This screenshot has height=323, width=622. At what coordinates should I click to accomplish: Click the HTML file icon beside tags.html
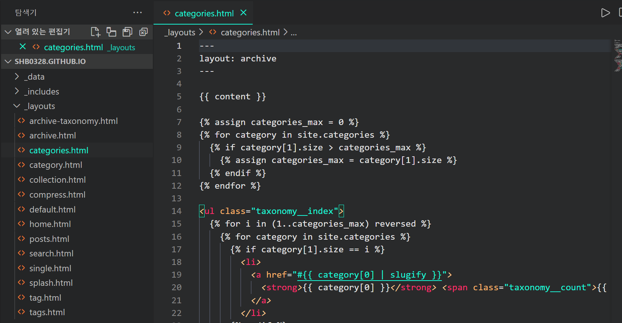pos(21,312)
